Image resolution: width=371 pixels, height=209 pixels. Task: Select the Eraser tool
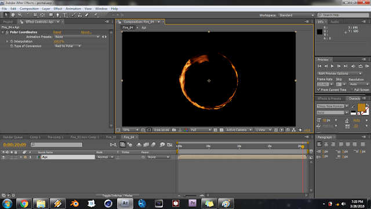[87, 15]
